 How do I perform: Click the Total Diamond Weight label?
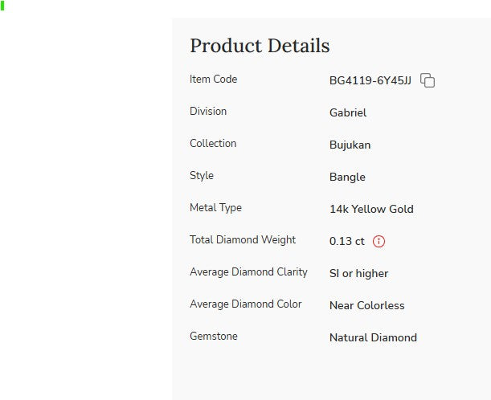coord(243,239)
